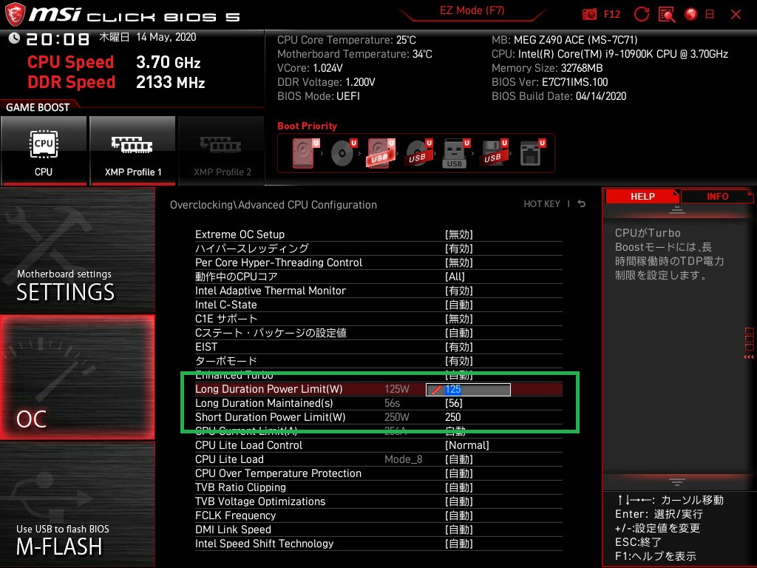Click the help panel top grip handle
This screenshot has height=568, width=757.
pos(676,209)
